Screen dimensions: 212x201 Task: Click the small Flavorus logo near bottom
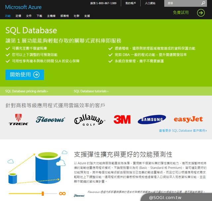point(79,195)
